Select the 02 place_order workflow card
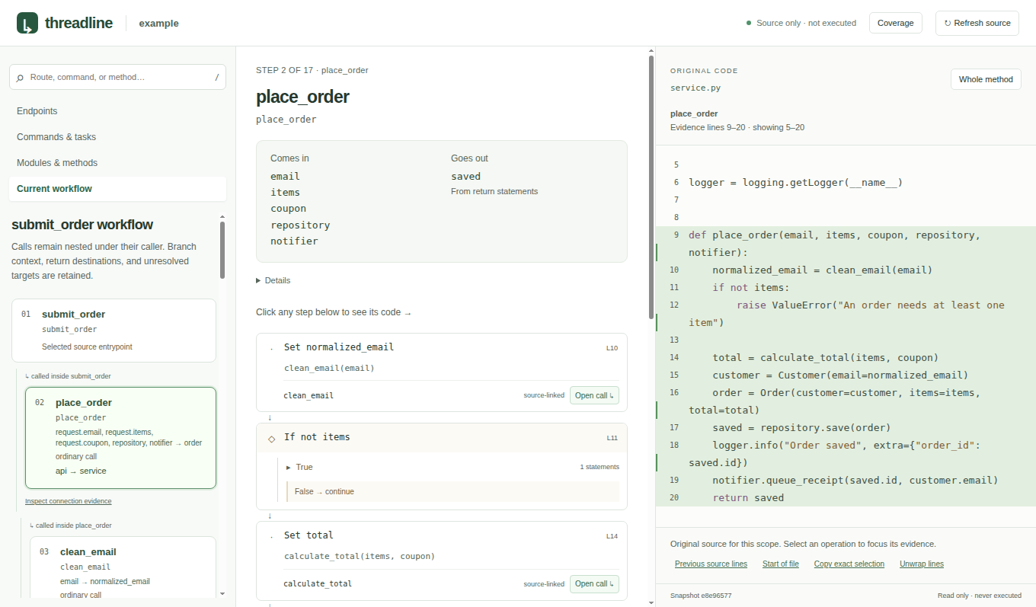The height and width of the screenshot is (607, 1036). (120, 438)
